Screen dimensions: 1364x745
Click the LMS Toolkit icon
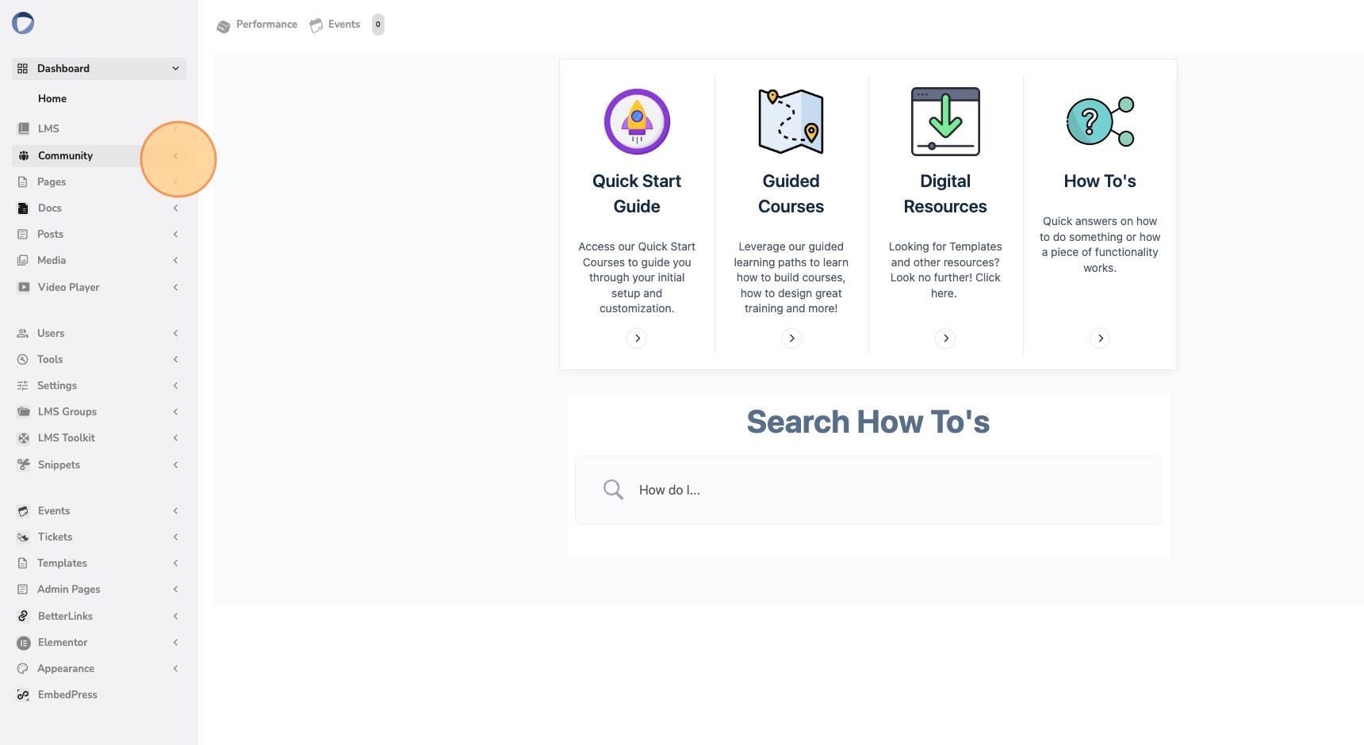pyautogui.click(x=24, y=438)
